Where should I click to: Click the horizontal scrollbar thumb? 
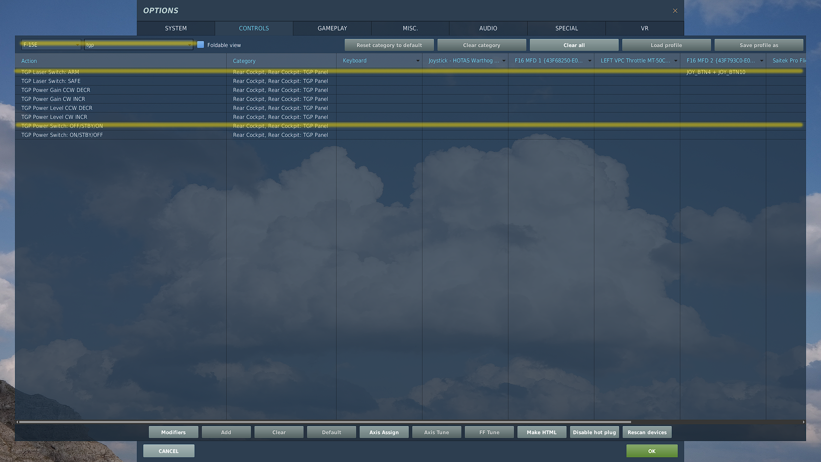(x=325, y=422)
